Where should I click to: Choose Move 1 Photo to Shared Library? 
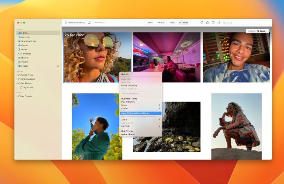pos(140,113)
